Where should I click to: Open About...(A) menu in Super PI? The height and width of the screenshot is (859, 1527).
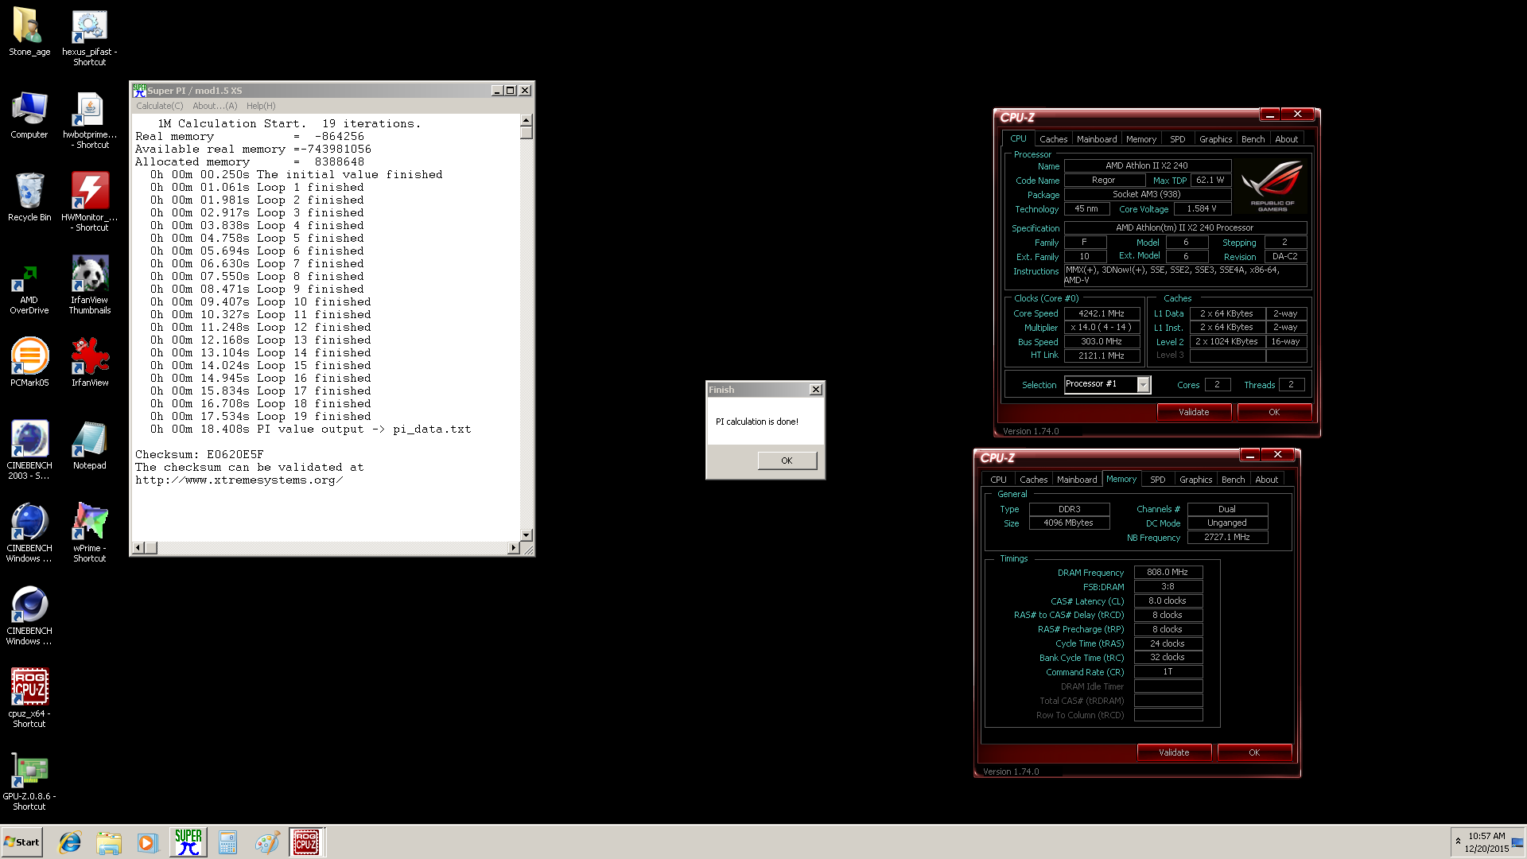[x=215, y=106]
